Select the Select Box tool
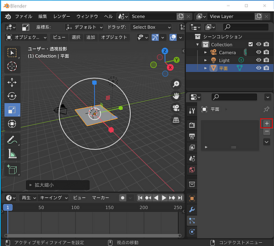The image size is (274, 246). (12, 53)
